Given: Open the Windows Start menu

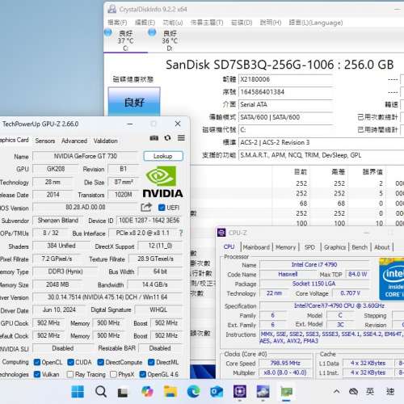Looking at the screenshot, I should 78,391.
